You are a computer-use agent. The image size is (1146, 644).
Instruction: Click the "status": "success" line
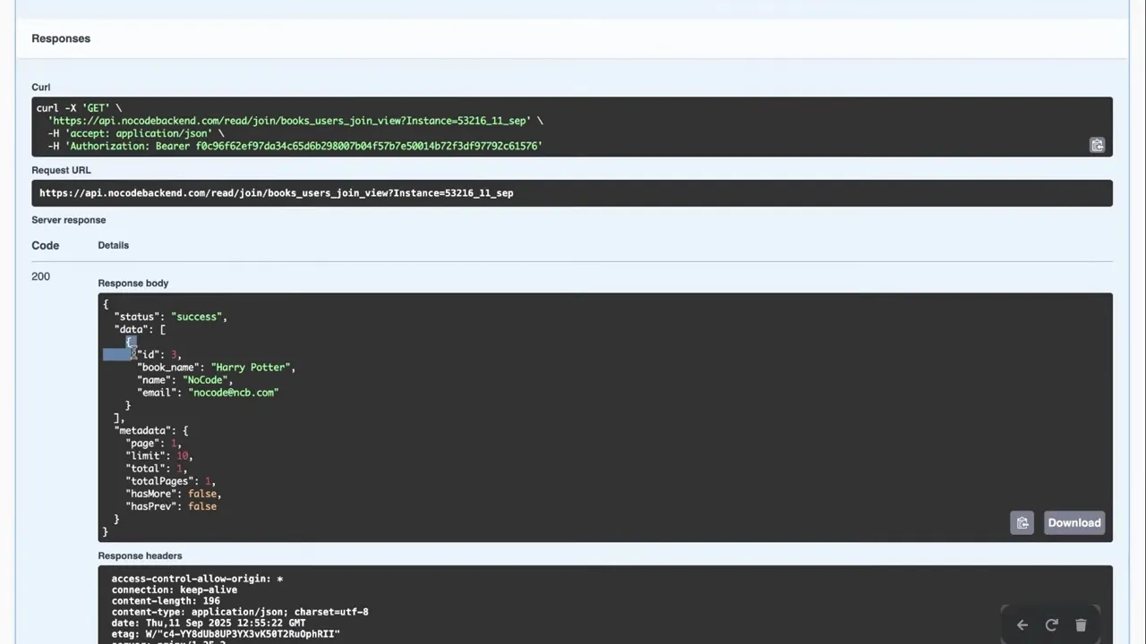[170, 317]
